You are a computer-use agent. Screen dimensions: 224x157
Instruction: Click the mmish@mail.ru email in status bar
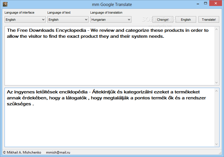pos(58,152)
